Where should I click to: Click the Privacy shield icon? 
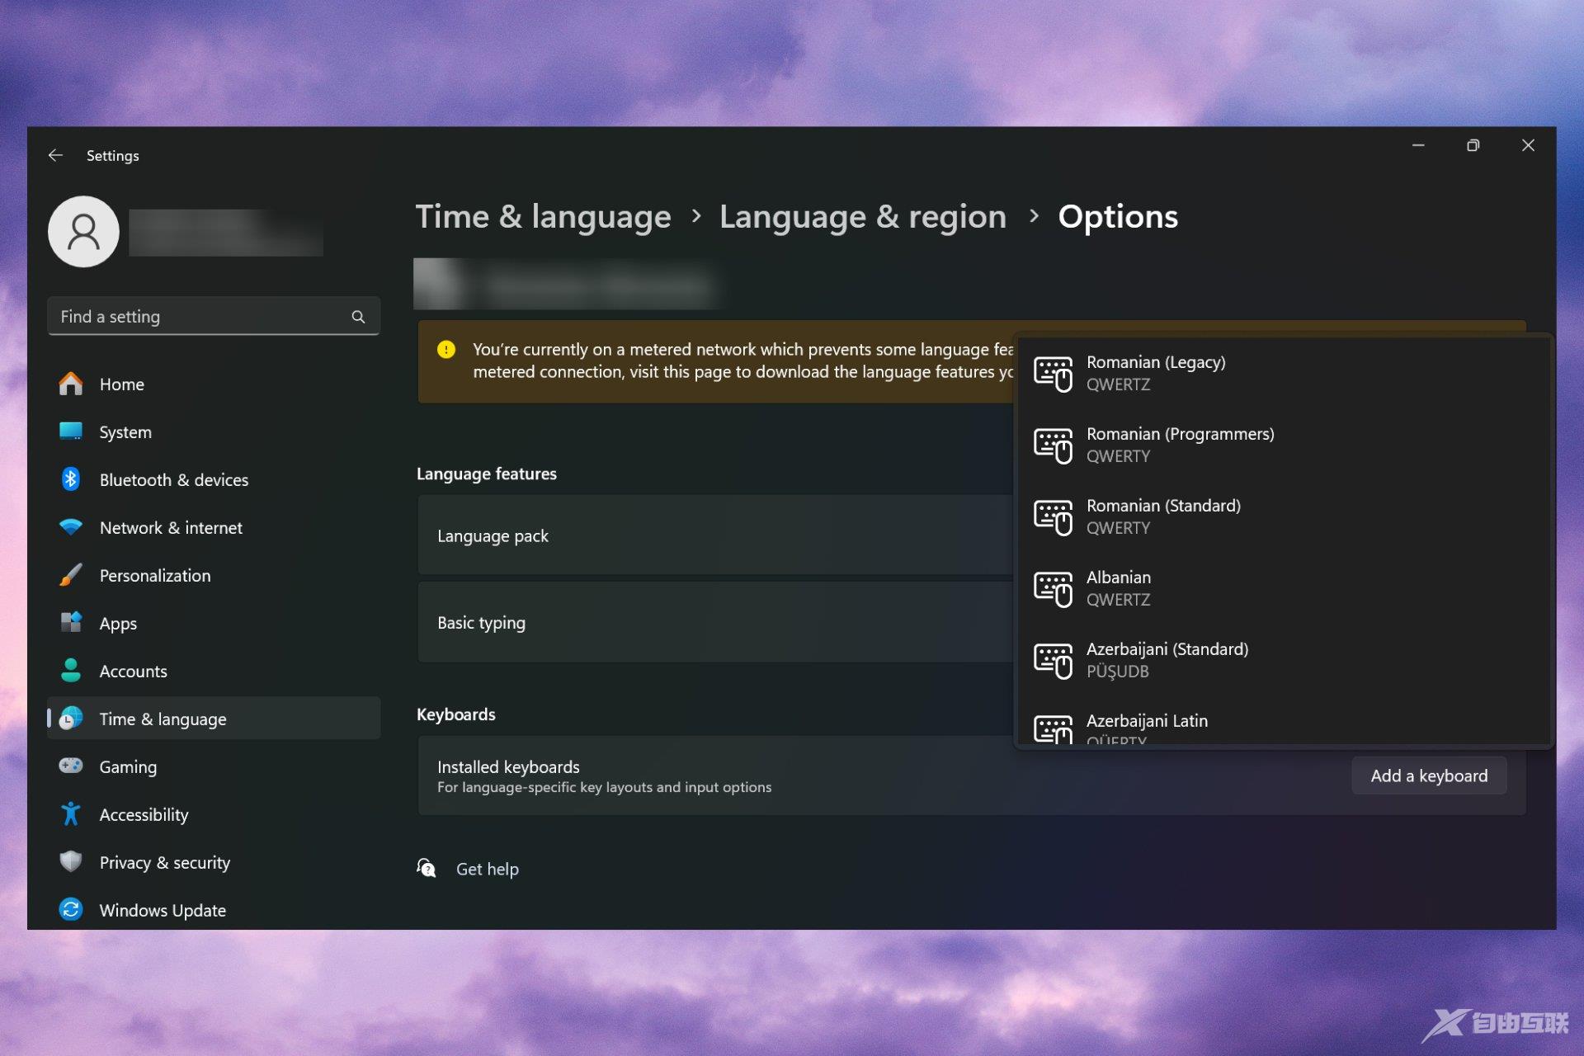[71, 862]
